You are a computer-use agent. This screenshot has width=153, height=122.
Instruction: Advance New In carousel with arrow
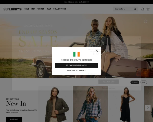[x=148, y=108]
